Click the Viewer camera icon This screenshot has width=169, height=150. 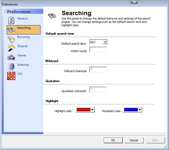tap(11, 58)
